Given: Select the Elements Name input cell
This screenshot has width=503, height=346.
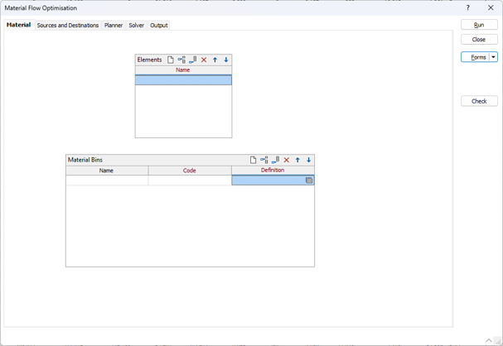Looking at the screenshot, I should [183, 80].
